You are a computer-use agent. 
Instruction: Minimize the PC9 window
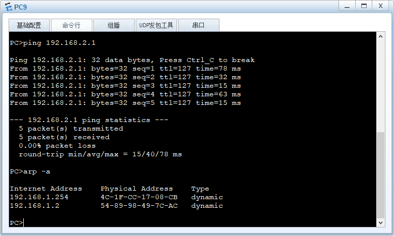point(346,6)
